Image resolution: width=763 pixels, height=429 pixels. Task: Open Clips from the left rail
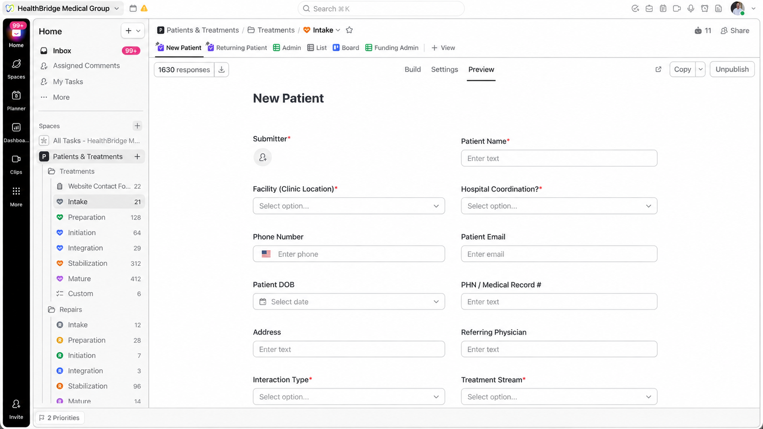16,165
